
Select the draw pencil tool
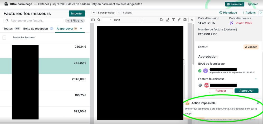[179, 20]
